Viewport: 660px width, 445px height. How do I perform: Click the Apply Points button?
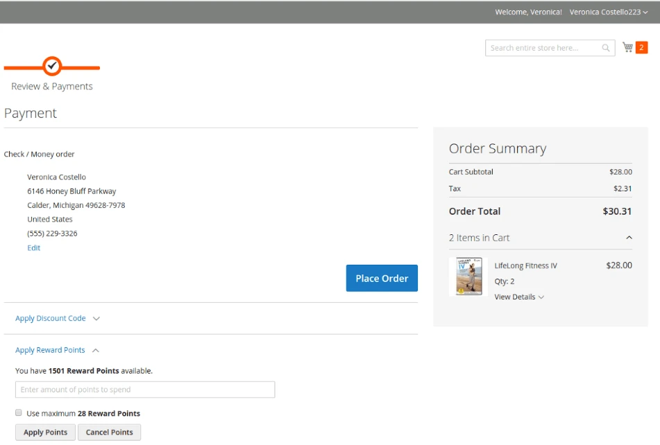pyautogui.click(x=45, y=433)
